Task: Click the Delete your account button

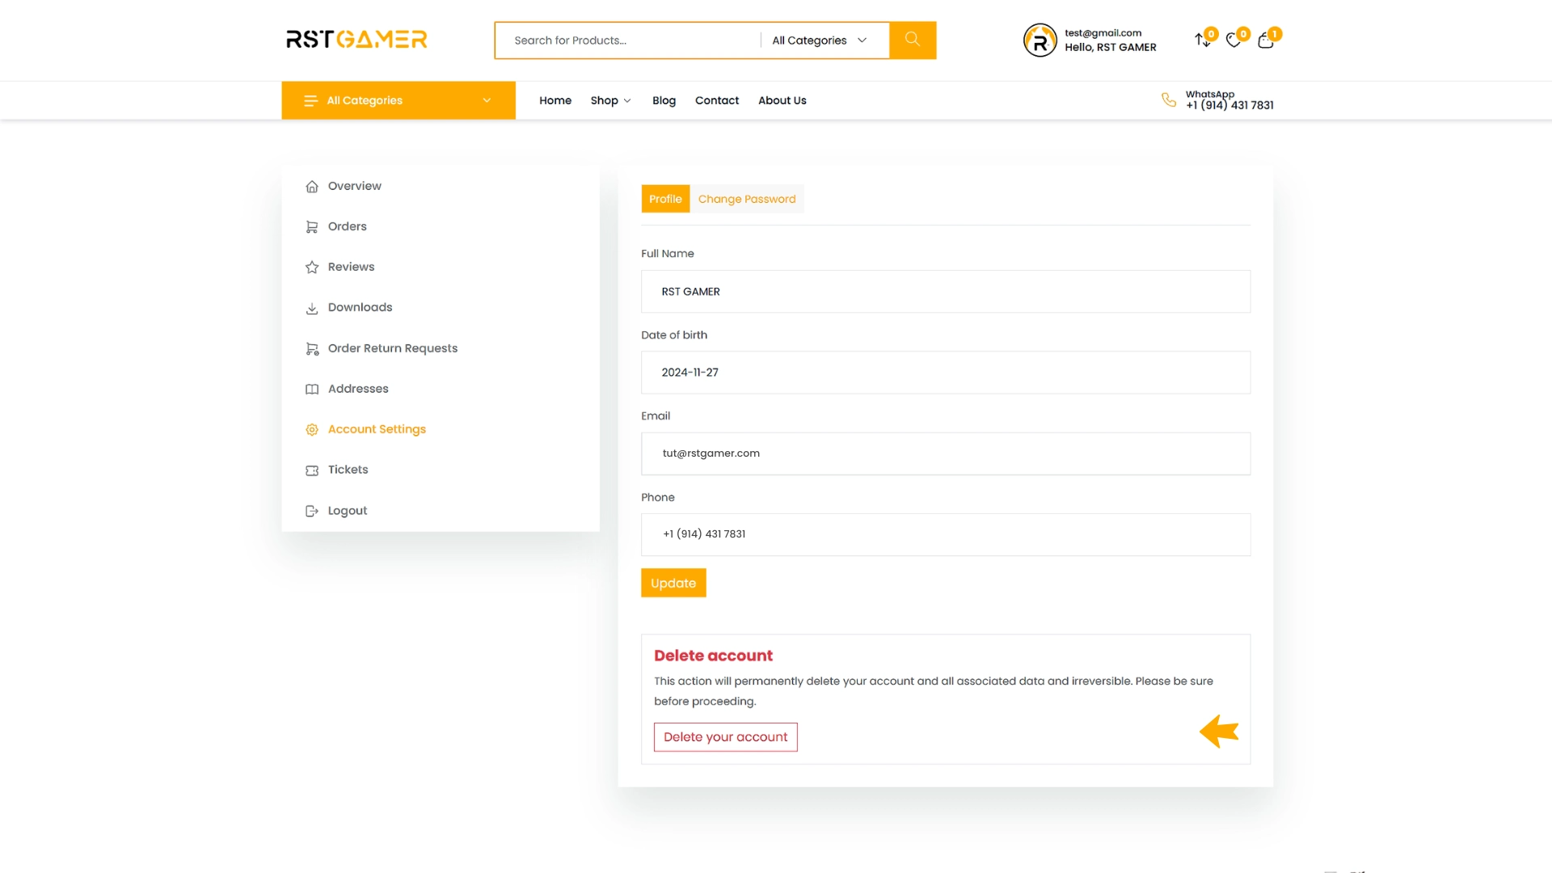Action: (726, 737)
